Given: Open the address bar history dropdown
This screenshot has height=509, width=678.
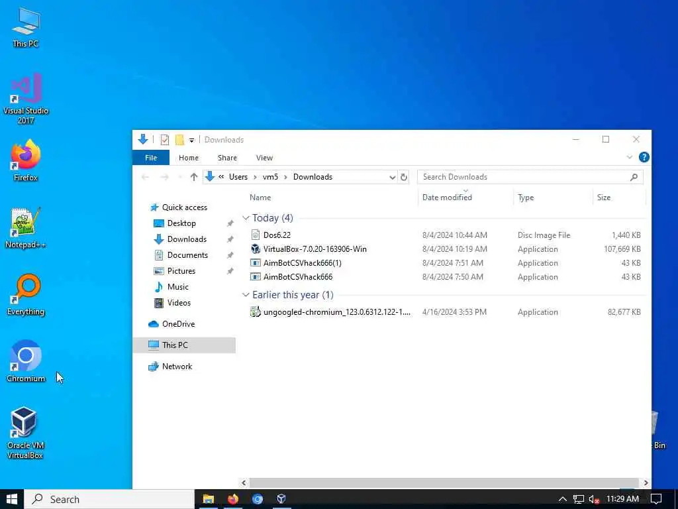Looking at the screenshot, I should point(392,177).
